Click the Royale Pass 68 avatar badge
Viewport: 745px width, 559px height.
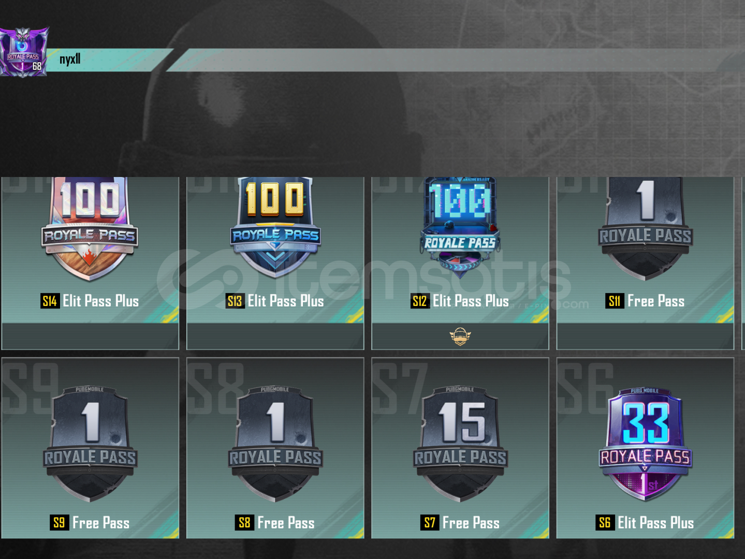pos(24,52)
